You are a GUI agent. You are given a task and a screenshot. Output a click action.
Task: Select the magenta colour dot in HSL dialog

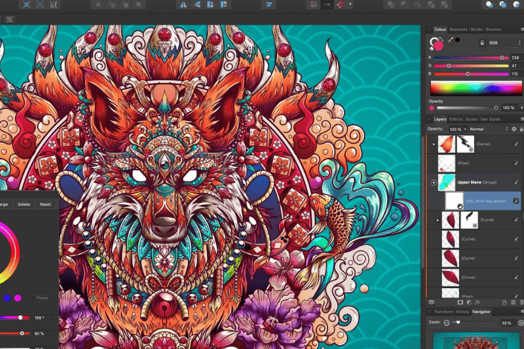pos(18,298)
